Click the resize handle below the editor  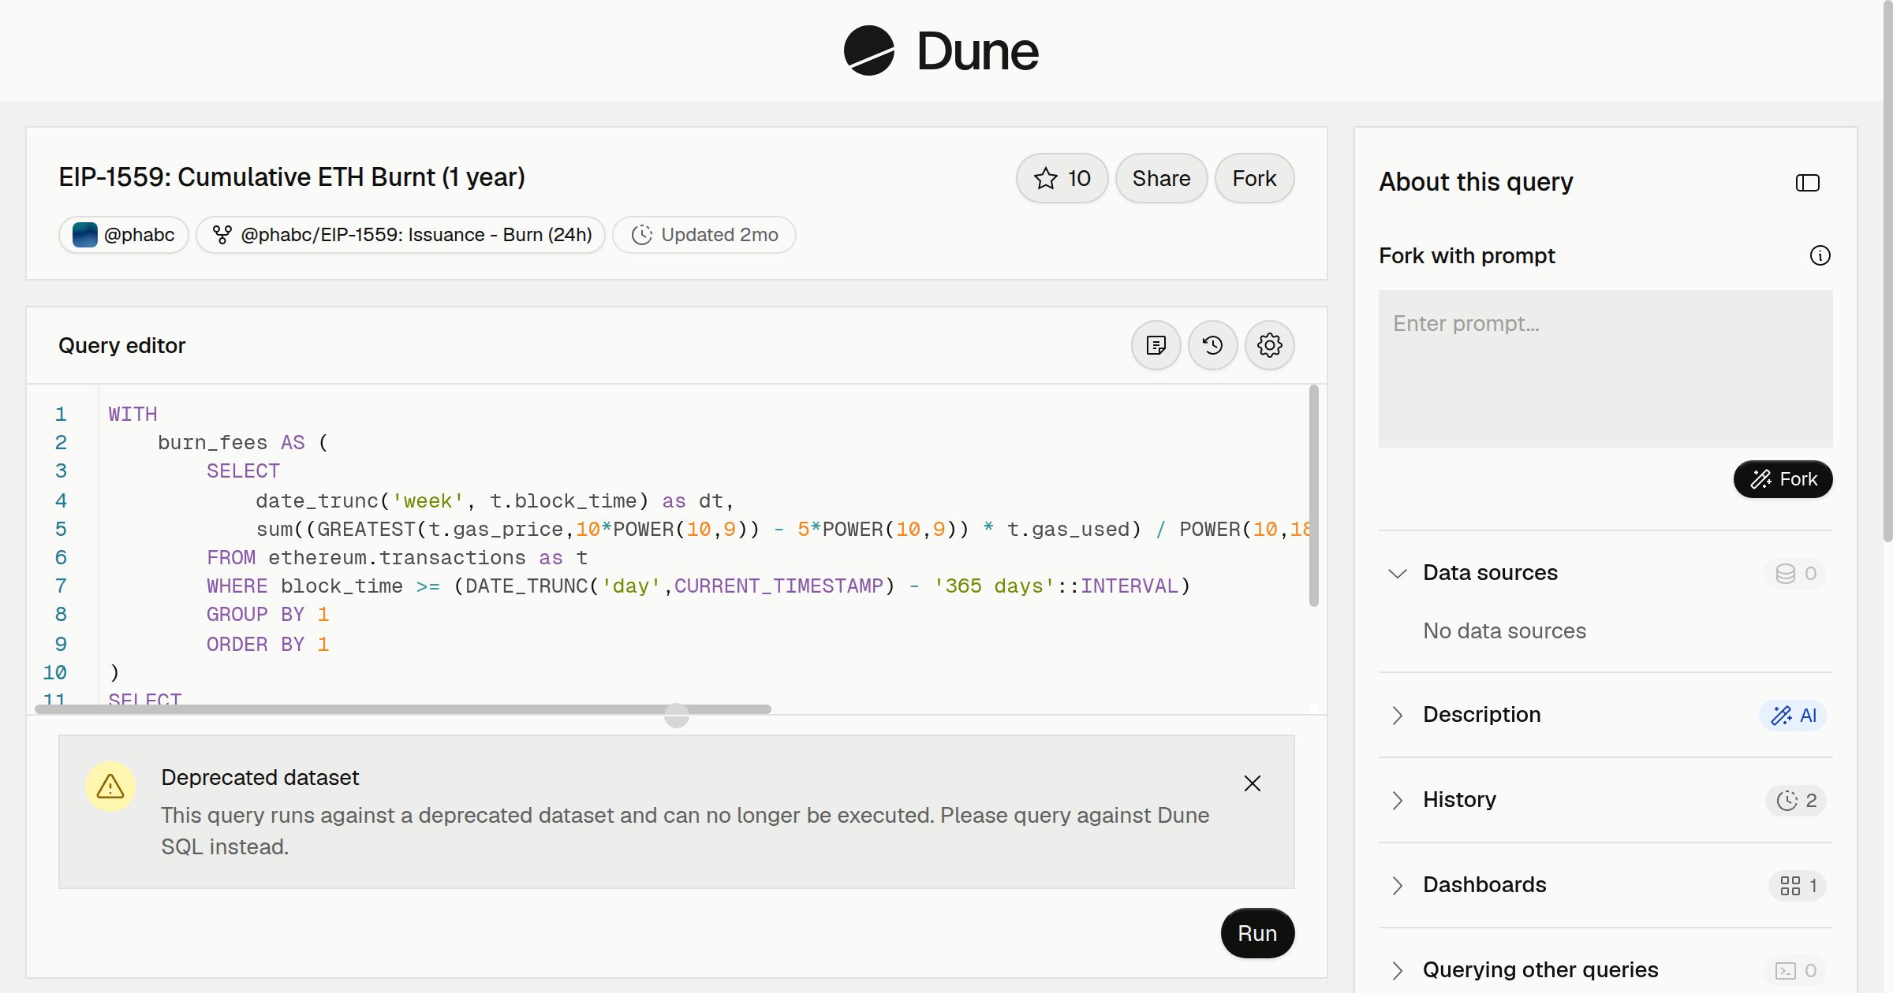click(677, 716)
